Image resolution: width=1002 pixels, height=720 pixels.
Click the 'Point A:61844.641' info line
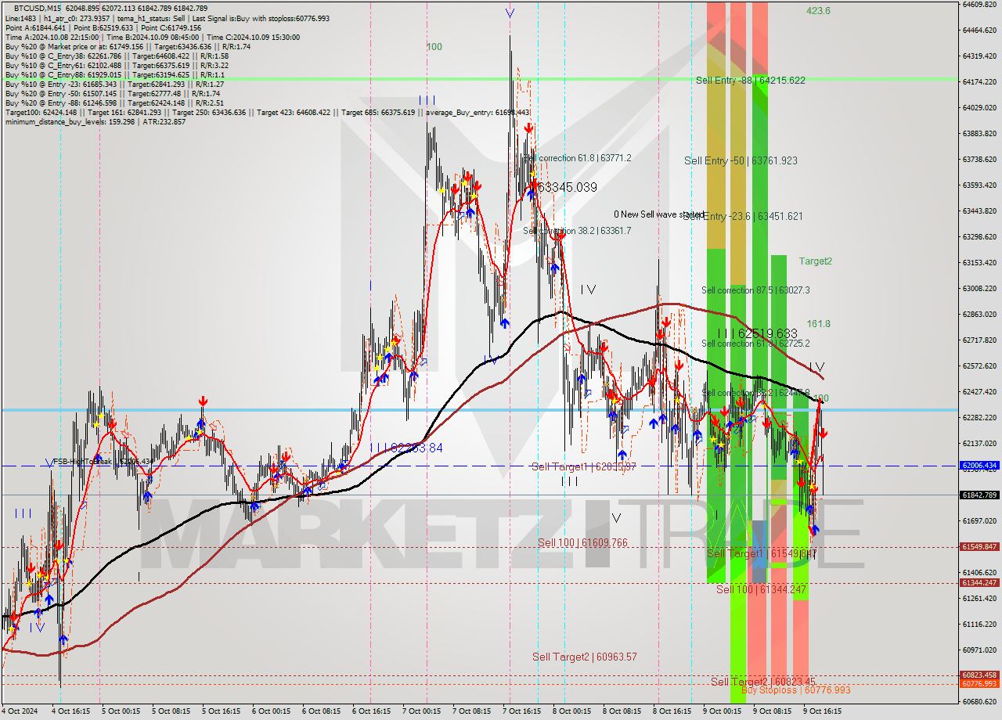coord(34,27)
